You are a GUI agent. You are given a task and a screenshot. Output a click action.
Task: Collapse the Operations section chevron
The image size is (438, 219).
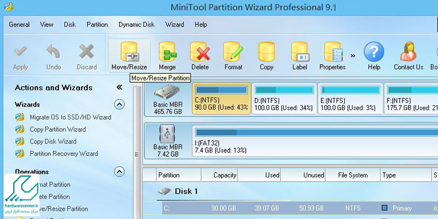click(119, 171)
